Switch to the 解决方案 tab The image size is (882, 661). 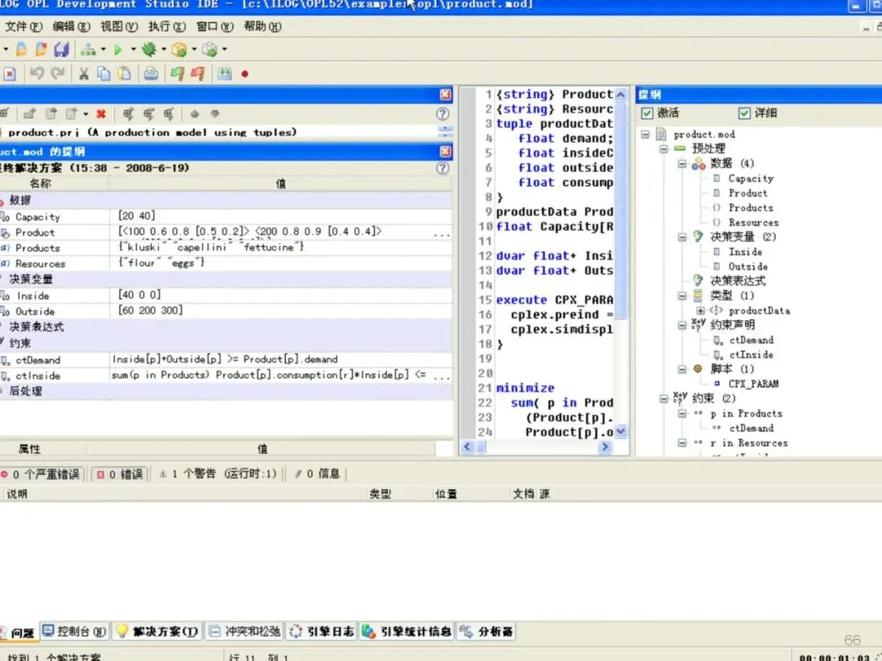158,631
